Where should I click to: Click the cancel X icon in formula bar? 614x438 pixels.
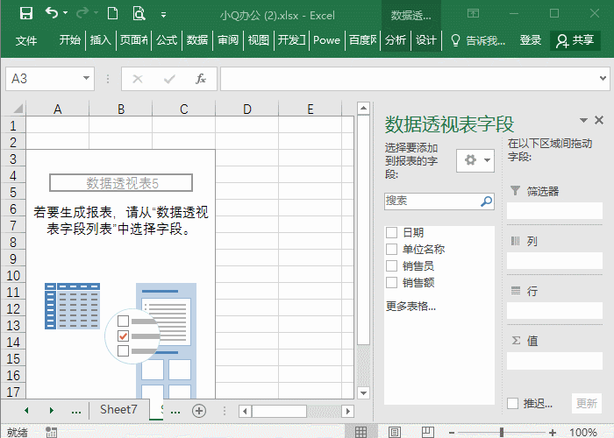tap(138, 79)
